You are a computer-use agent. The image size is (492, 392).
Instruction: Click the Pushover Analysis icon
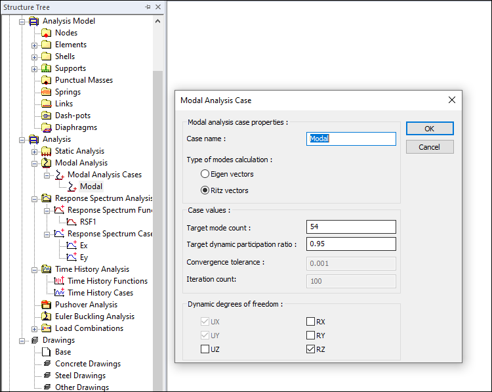coord(46,305)
